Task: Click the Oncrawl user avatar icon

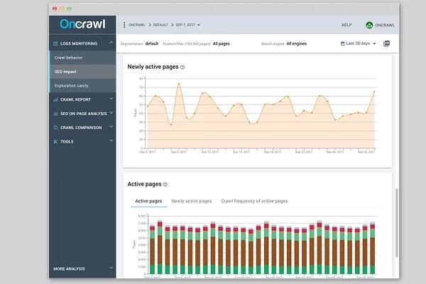Action: click(369, 25)
